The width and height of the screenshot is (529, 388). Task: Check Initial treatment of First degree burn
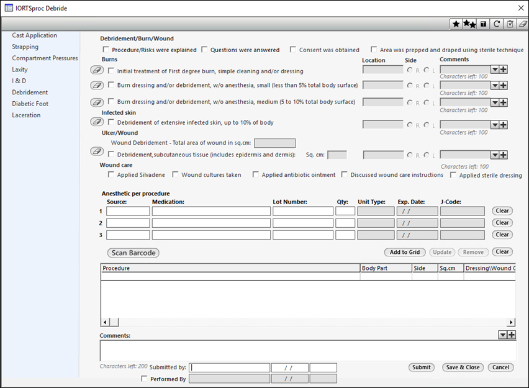click(x=111, y=71)
